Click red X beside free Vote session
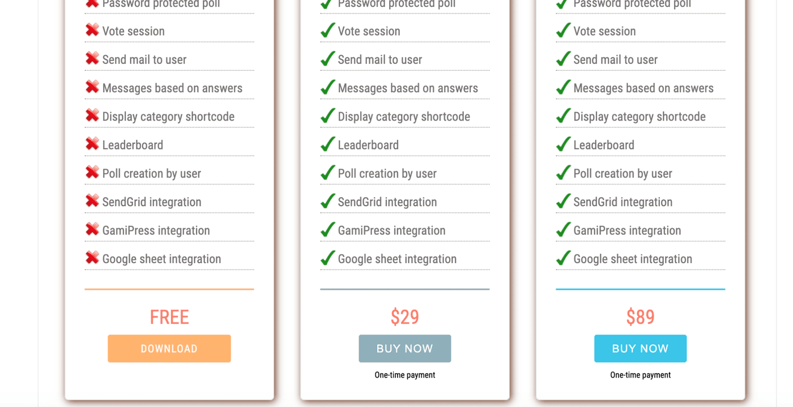Image resolution: width=793 pixels, height=407 pixels. click(x=92, y=30)
